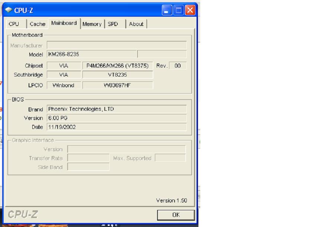Click the Max. Supported field
The height and width of the screenshot is (227, 312).
click(170, 158)
